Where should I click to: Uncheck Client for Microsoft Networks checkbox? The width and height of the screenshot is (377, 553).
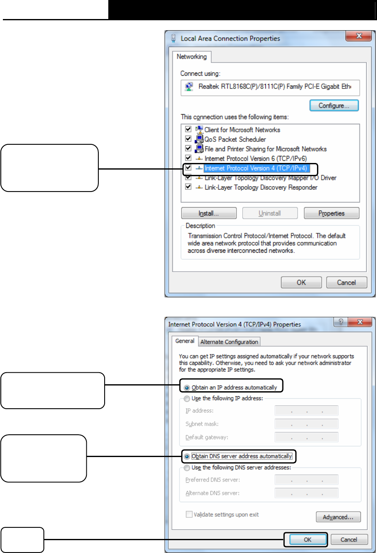[188, 129]
